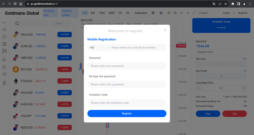Open the browser home page icon
Screen dimensions: 254x135
pyautogui.click(x=21, y=4)
